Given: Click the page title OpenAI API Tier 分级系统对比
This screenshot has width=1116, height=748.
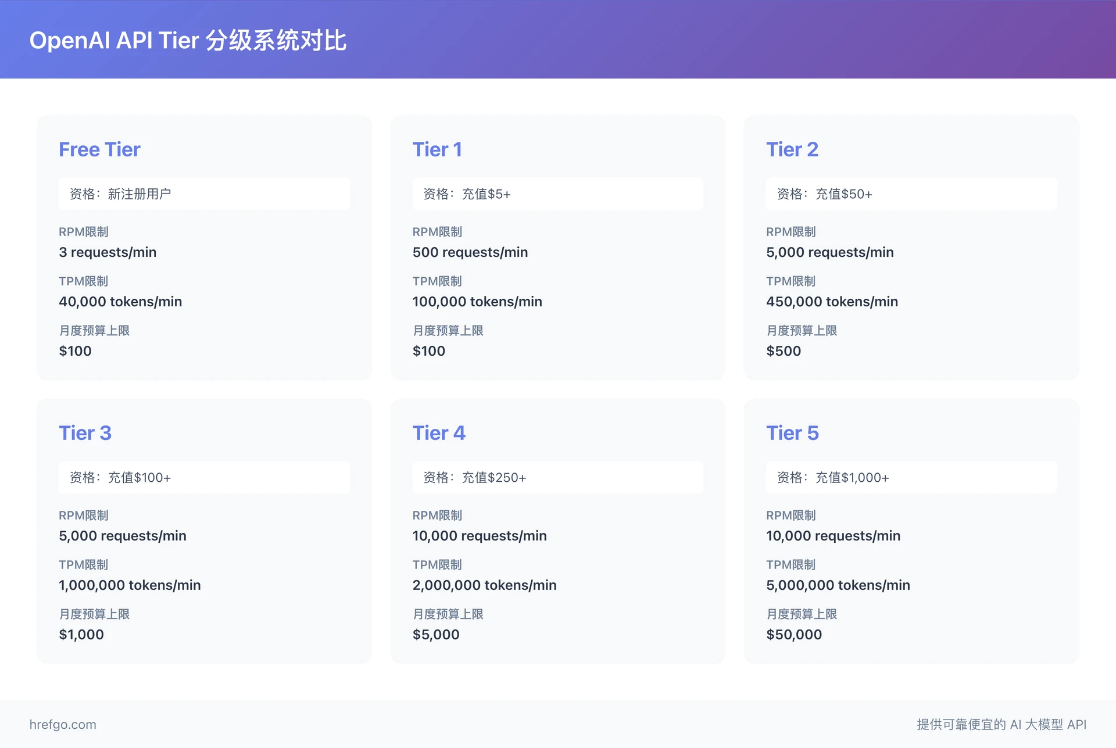Looking at the screenshot, I should click(188, 41).
